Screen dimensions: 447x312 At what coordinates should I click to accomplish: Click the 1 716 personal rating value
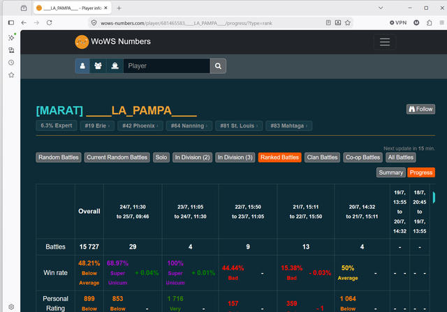[x=175, y=299]
